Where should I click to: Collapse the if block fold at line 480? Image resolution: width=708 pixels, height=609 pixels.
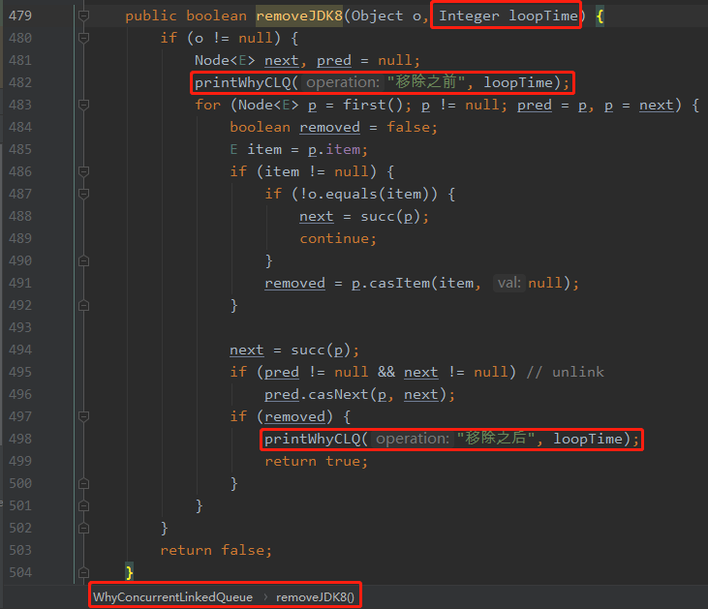(83, 38)
